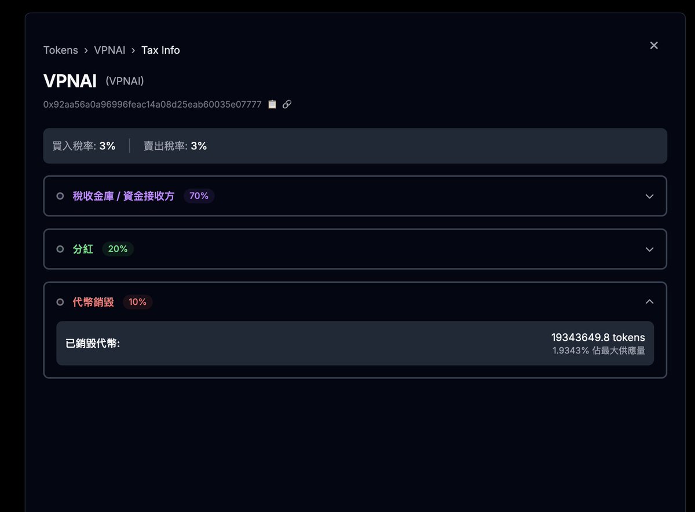Click the VPNAI token title
695x512 pixels.
tap(70, 81)
